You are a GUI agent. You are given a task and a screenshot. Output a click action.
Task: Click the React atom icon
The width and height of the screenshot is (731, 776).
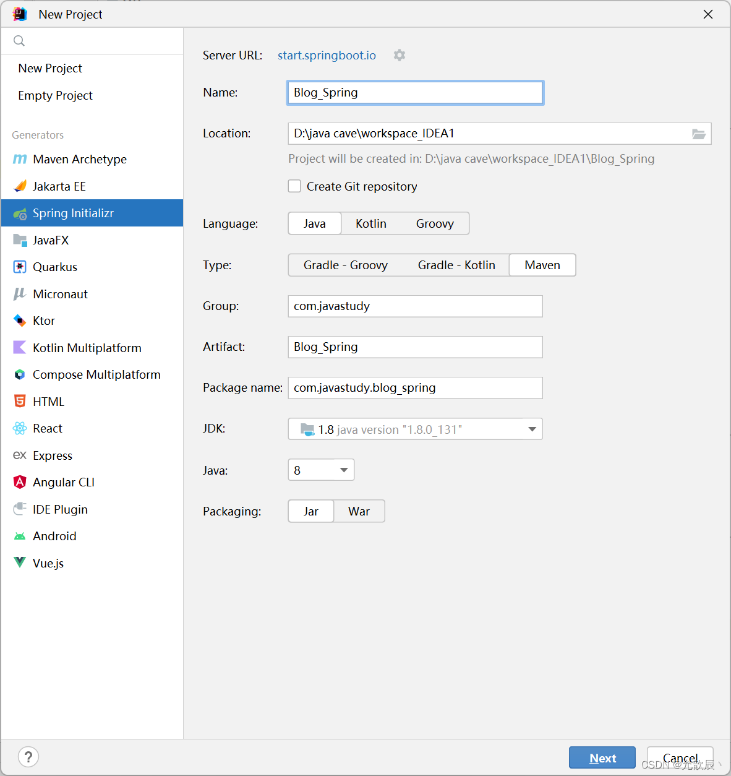[20, 428]
